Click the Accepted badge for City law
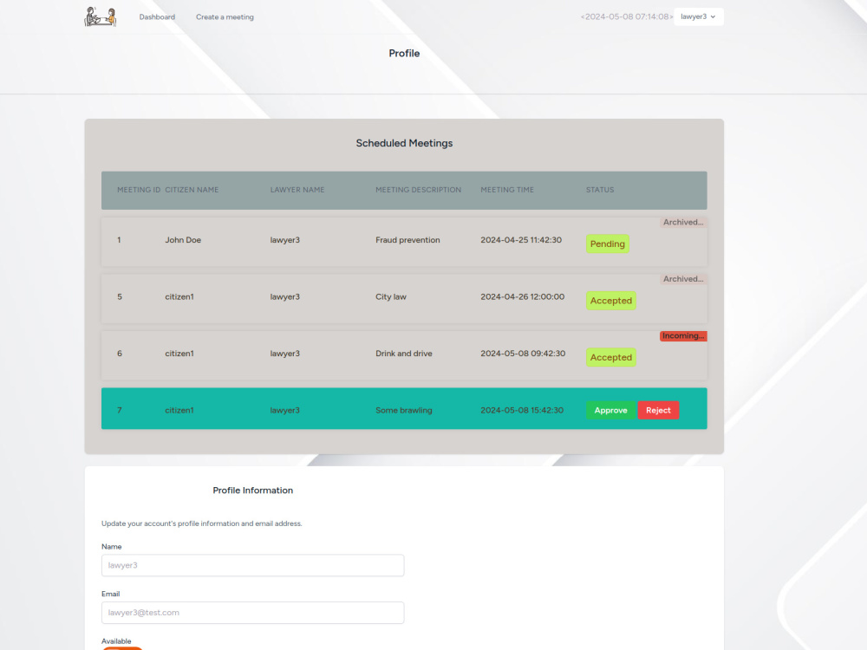 tap(611, 301)
